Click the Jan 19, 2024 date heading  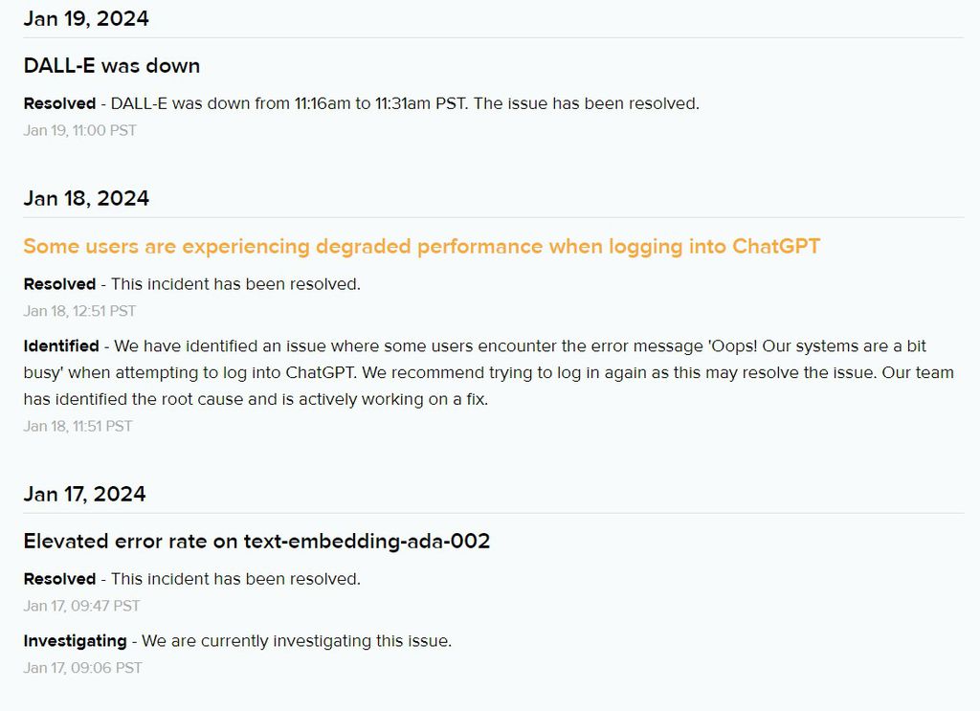(x=86, y=18)
